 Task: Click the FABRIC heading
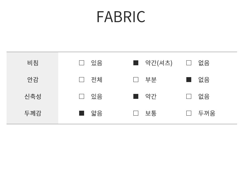pos(121,17)
